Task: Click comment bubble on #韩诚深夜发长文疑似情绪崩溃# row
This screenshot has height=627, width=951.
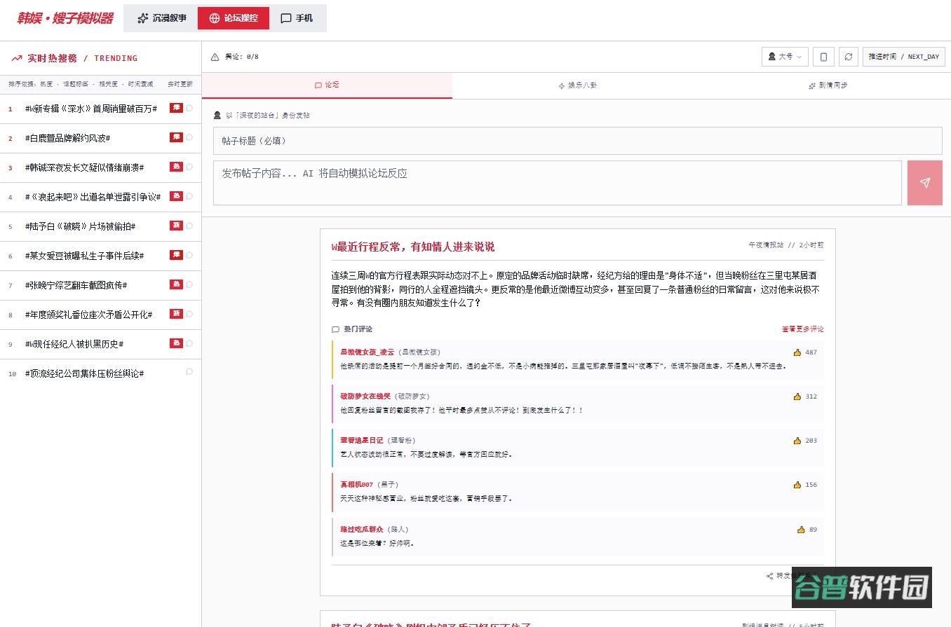Action: [189, 167]
